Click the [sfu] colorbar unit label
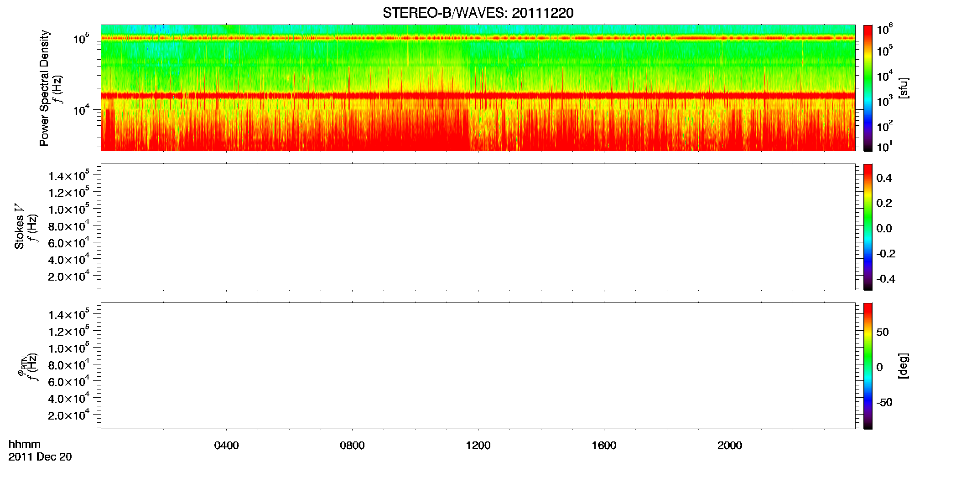 point(903,88)
